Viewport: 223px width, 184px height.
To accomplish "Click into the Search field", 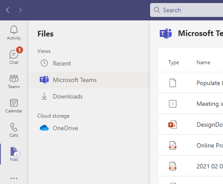I will tap(187, 10).
